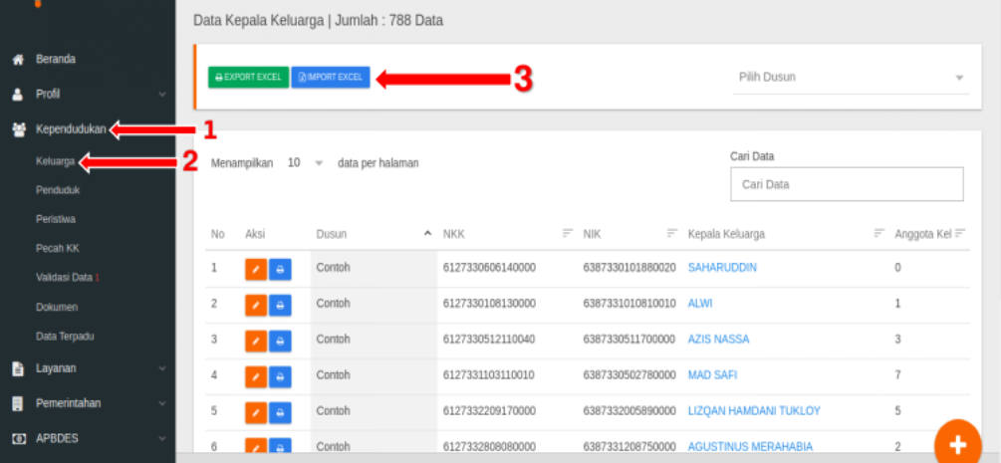The image size is (1001, 463).
Task: Open the Pilih Dusun dropdown
Action: coord(851,78)
